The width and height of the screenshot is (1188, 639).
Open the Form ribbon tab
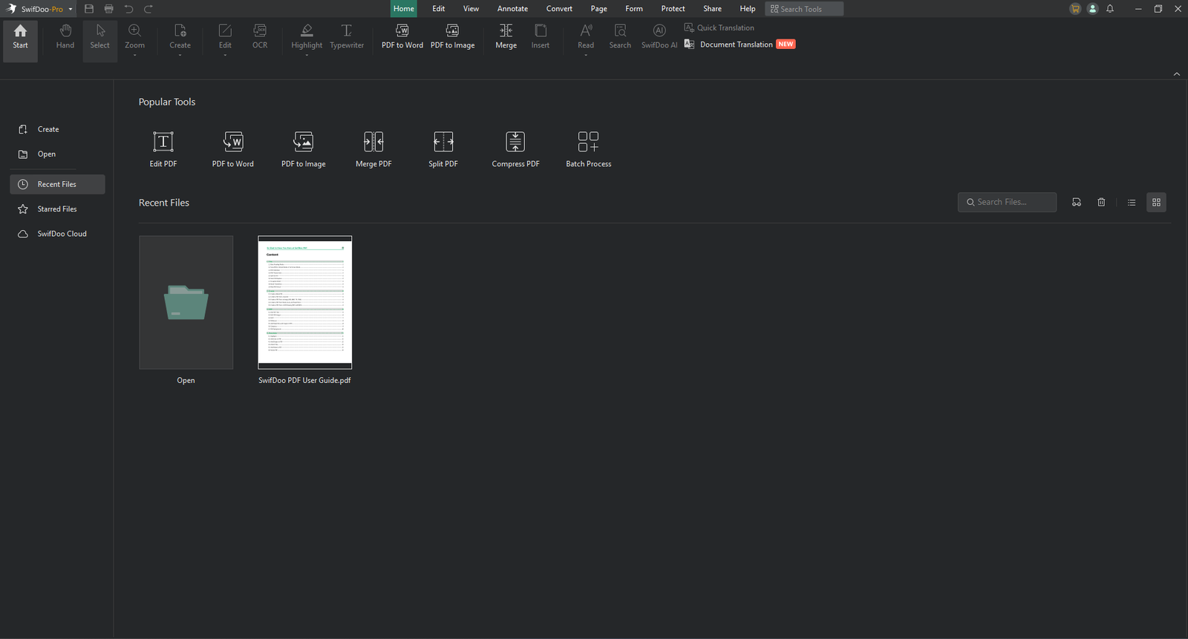point(634,9)
